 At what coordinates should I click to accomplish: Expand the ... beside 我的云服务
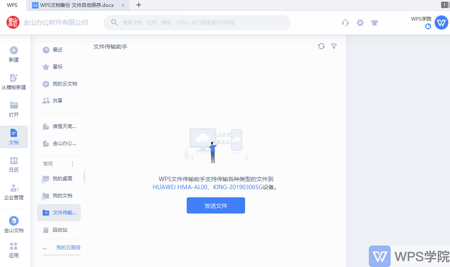point(45,248)
